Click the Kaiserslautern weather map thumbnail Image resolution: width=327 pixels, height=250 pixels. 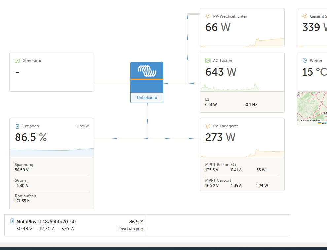312,108
